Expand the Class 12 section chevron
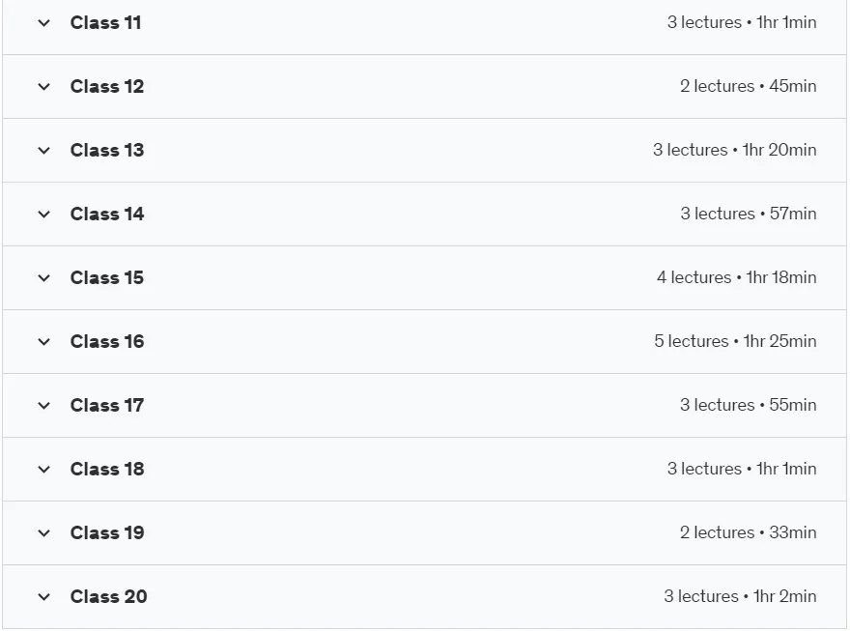This screenshot has width=850, height=631. point(43,87)
